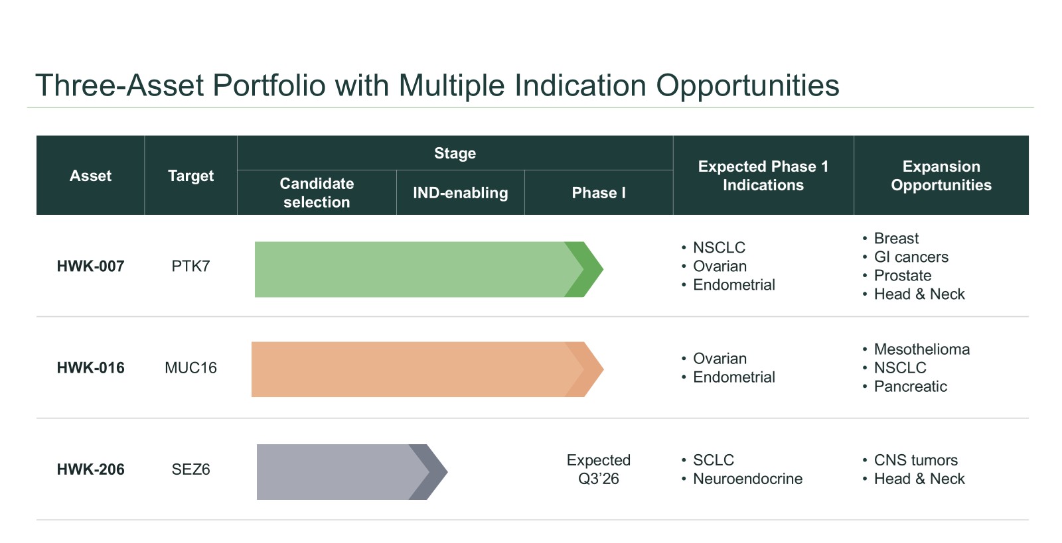This screenshot has height=543, width=1062.
Task: Click the Phase I sub-header
Action: (599, 193)
